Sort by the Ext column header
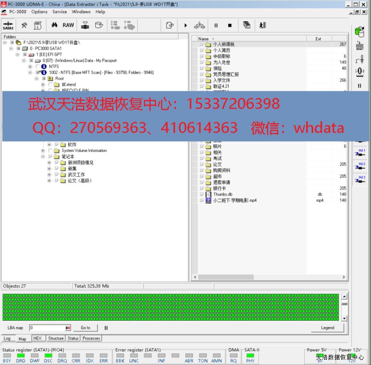This screenshot has width=371, height=365. click(x=319, y=39)
